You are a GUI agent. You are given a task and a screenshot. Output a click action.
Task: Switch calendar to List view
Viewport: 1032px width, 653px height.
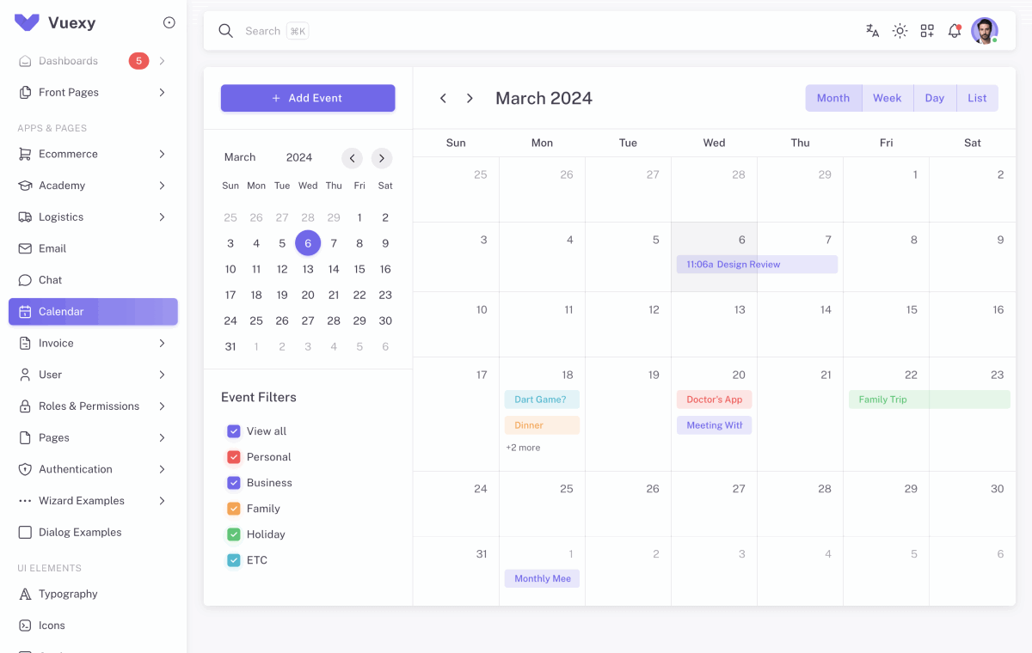[x=977, y=97]
